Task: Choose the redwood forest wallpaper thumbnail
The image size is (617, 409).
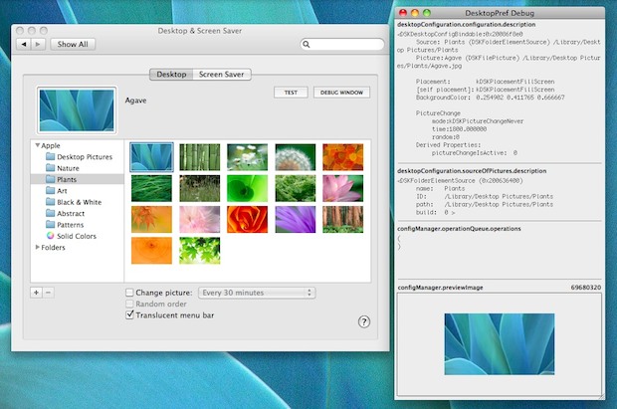Action: click(343, 219)
